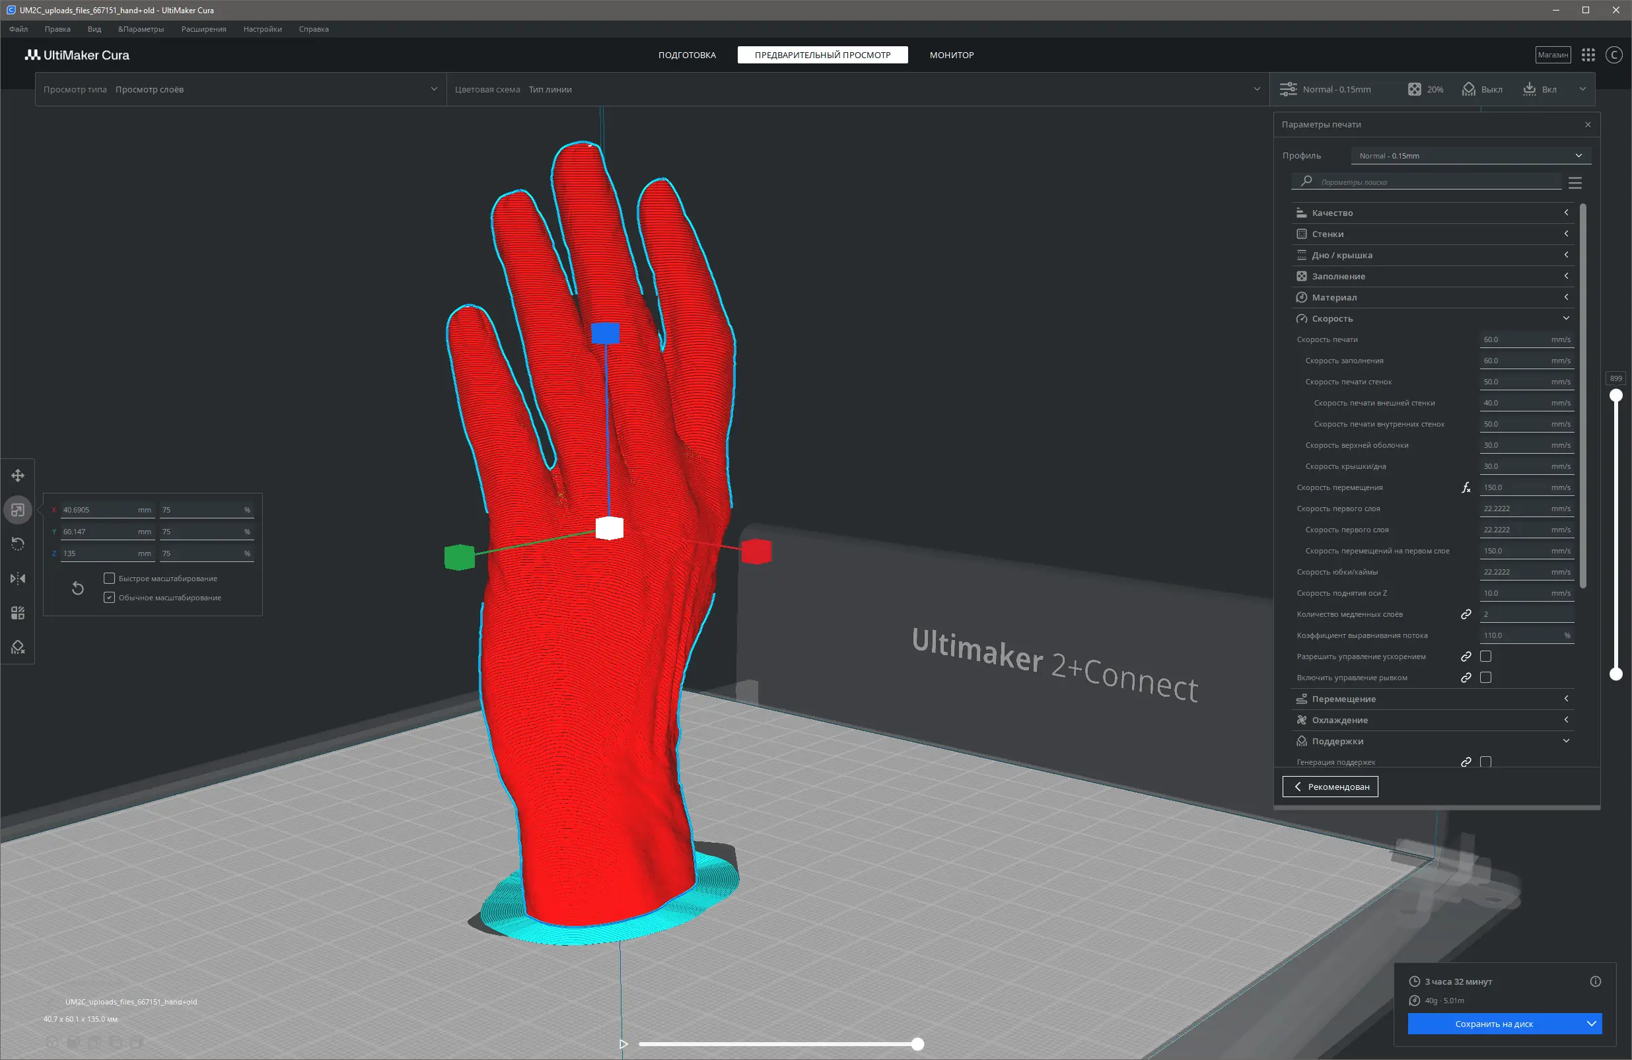1632x1060 pixels.
Task: Click the print time info icon
Action: point(1595,981)
